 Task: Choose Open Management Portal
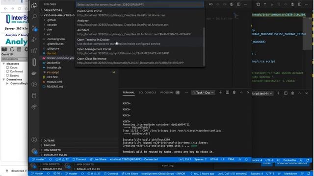(139, 51)
